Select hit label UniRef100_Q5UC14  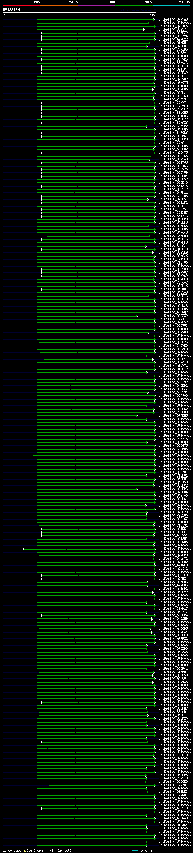173,206
